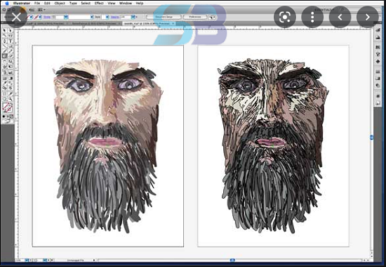
Task: Open the Transparency panel icon
Action: (378, 84)
